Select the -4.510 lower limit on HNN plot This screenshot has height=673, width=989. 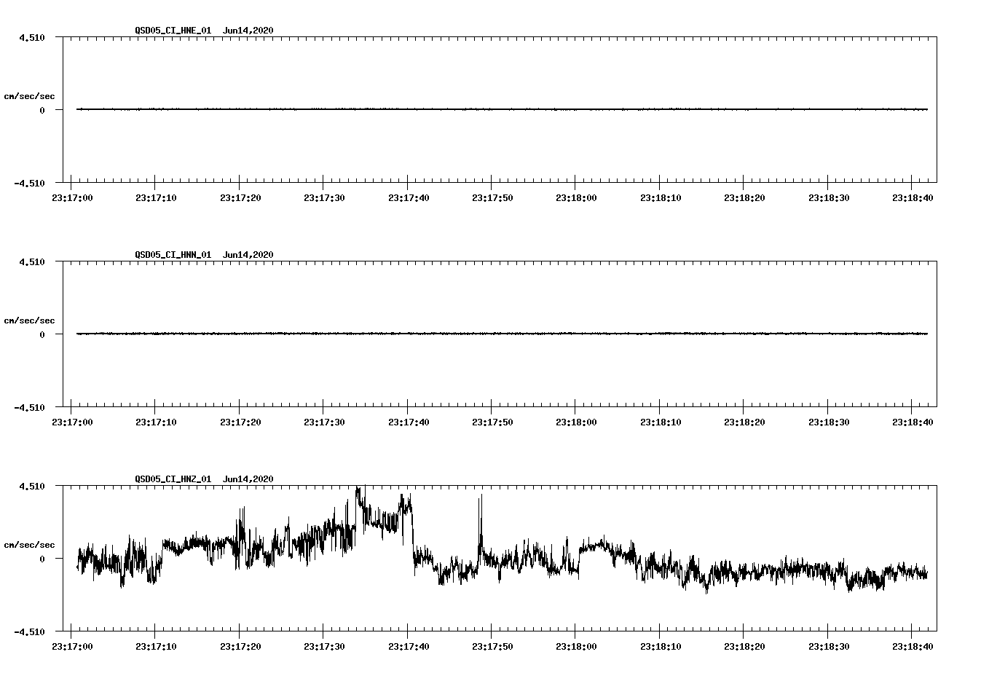(29, 407)
